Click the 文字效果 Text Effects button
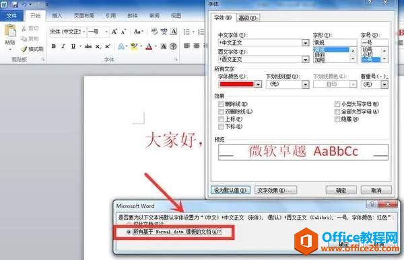Image resolution: width=404 pixels, height=260 pixels. click(x=275, y=190)
